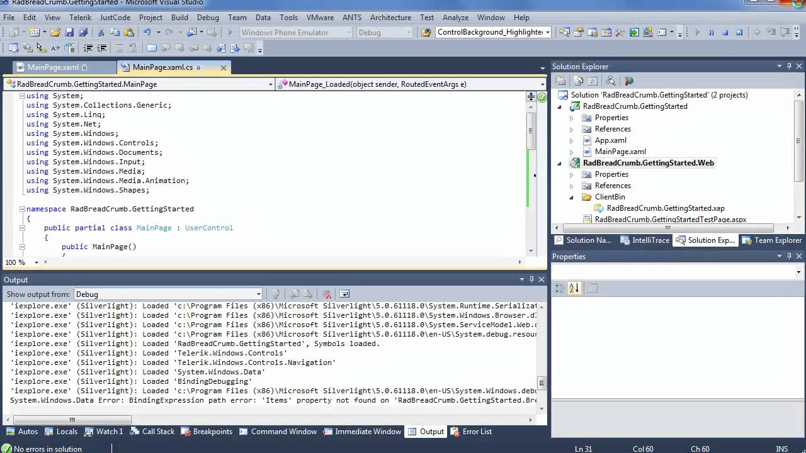Viewport: 806px width, 453px height.
Task: Increase line indent in text editor toolbar
Action: 101,48
